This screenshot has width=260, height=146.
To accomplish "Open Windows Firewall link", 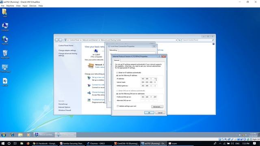I will 65,110.
